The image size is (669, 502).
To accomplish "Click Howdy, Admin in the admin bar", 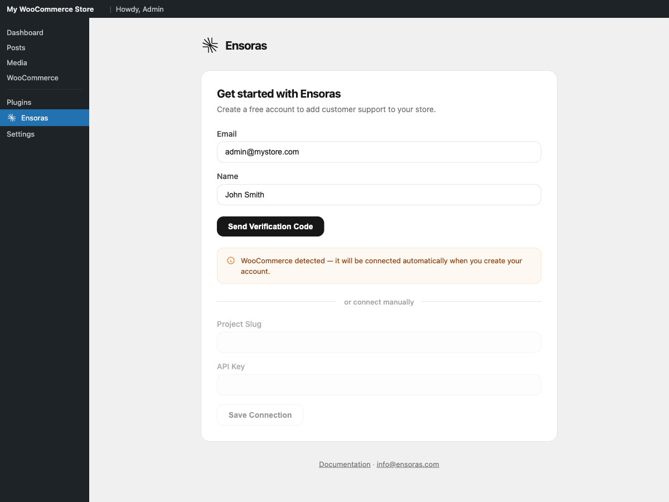I will coord(139,9).
